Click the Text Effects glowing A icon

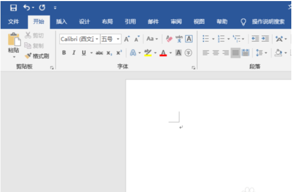(133, 53)
